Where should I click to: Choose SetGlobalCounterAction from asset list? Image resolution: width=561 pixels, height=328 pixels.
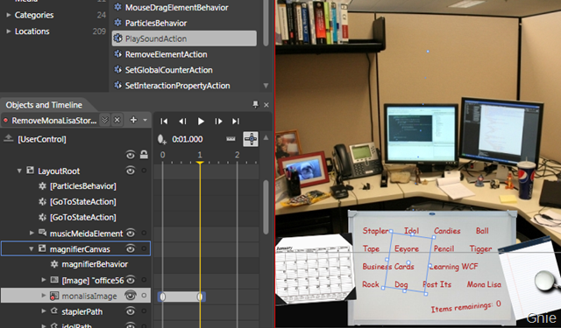(168, 70)
